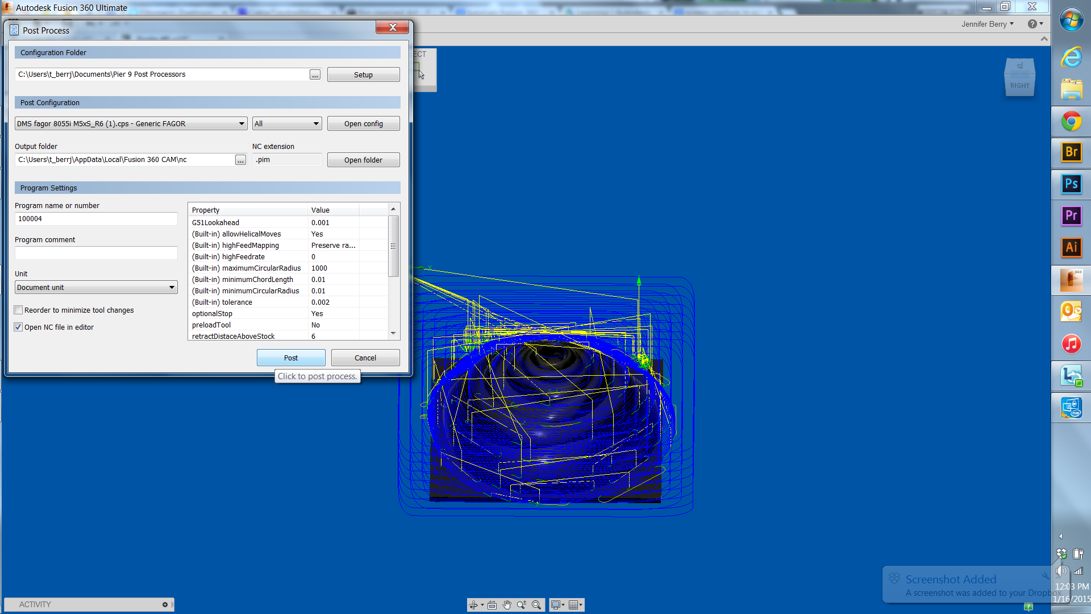Screen dimensions: 1091x614
Task: Click the Windows Start orb
Action: [1071, 20]
